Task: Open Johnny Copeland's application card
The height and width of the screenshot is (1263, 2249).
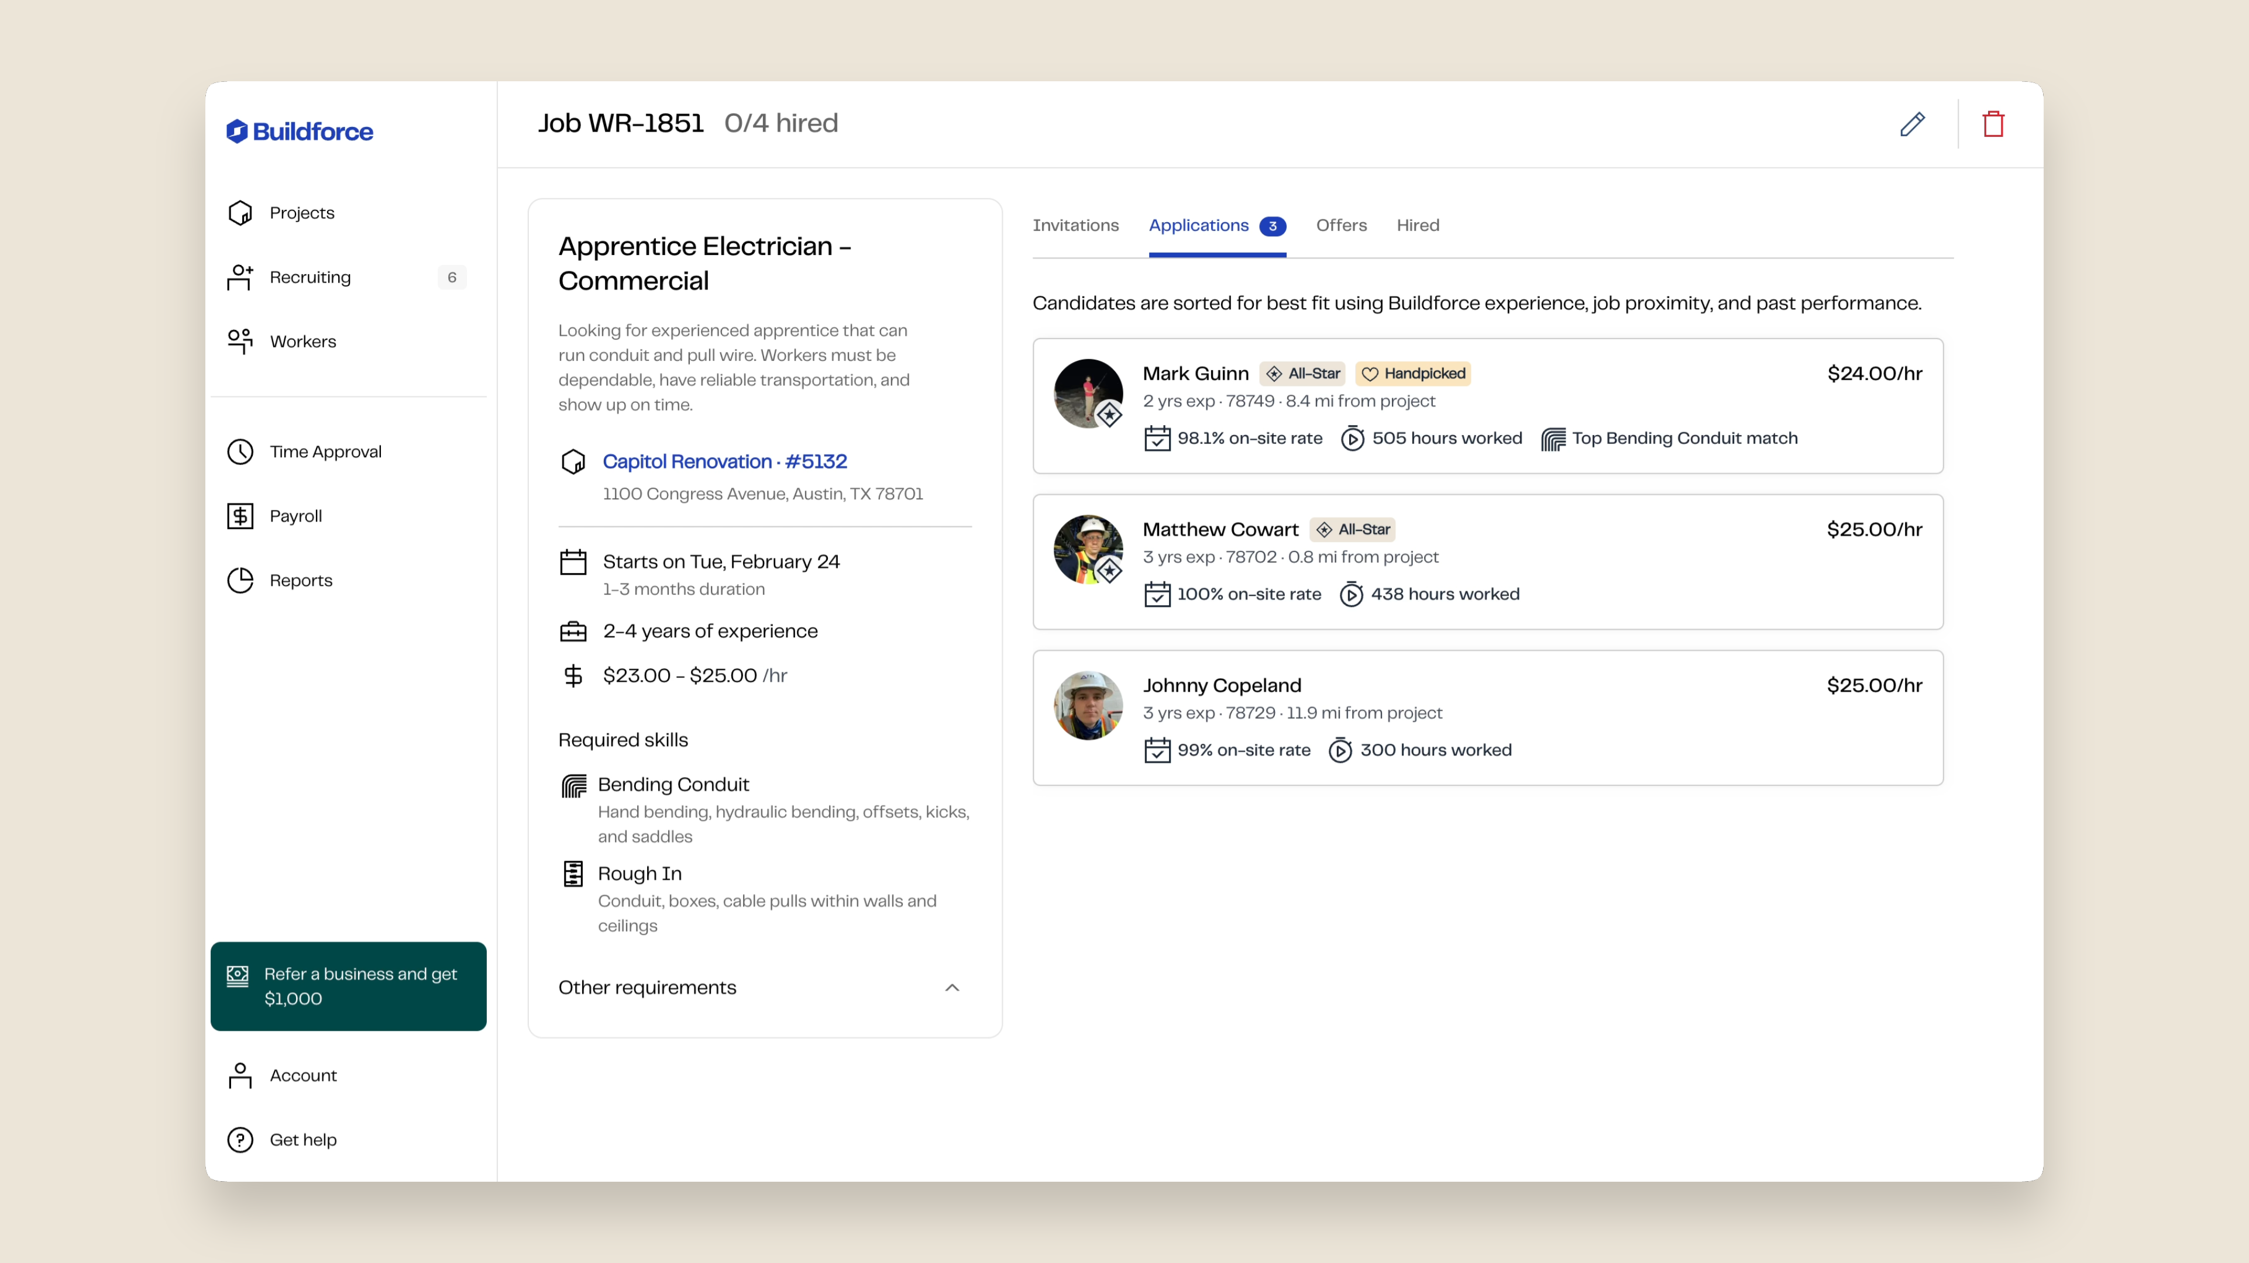Action: [1487, 717]
